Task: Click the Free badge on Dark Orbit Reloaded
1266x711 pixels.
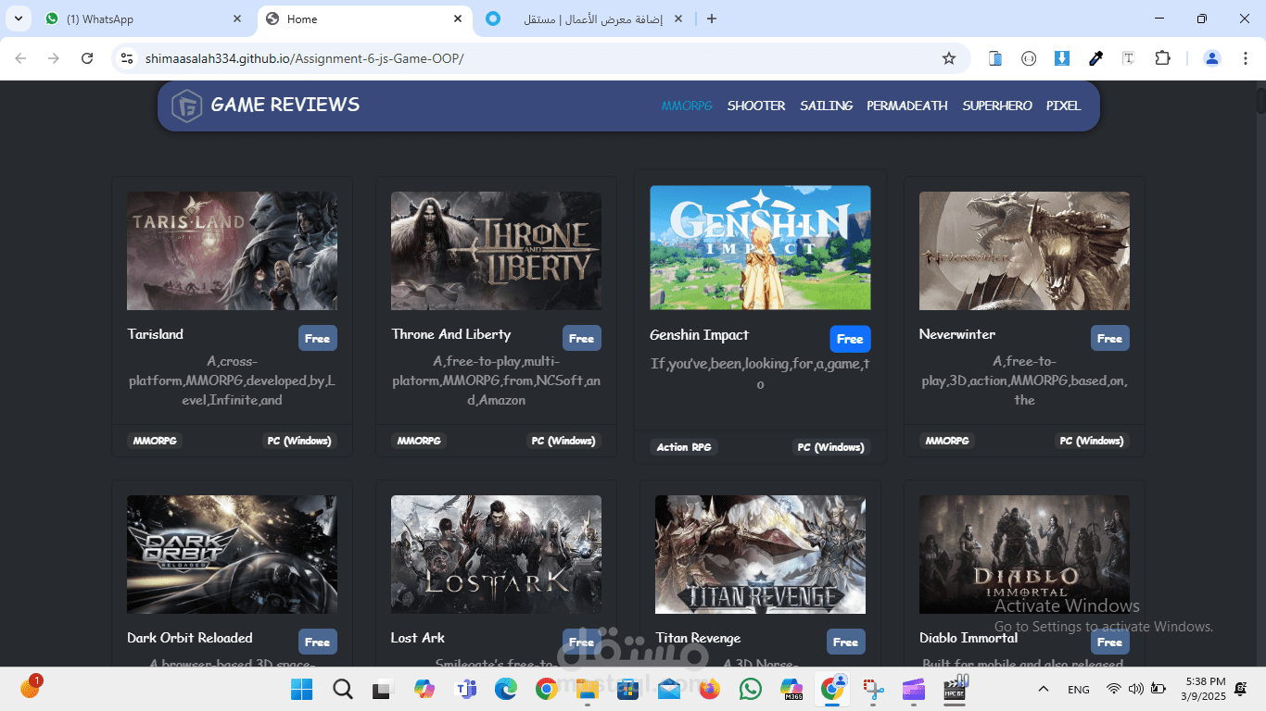Action: click(x=318, y=642)
